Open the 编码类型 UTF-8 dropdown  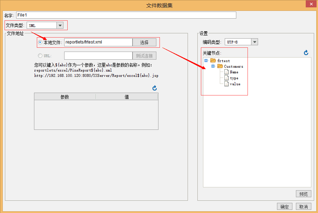pyautogui.click(x=254, y=42)
